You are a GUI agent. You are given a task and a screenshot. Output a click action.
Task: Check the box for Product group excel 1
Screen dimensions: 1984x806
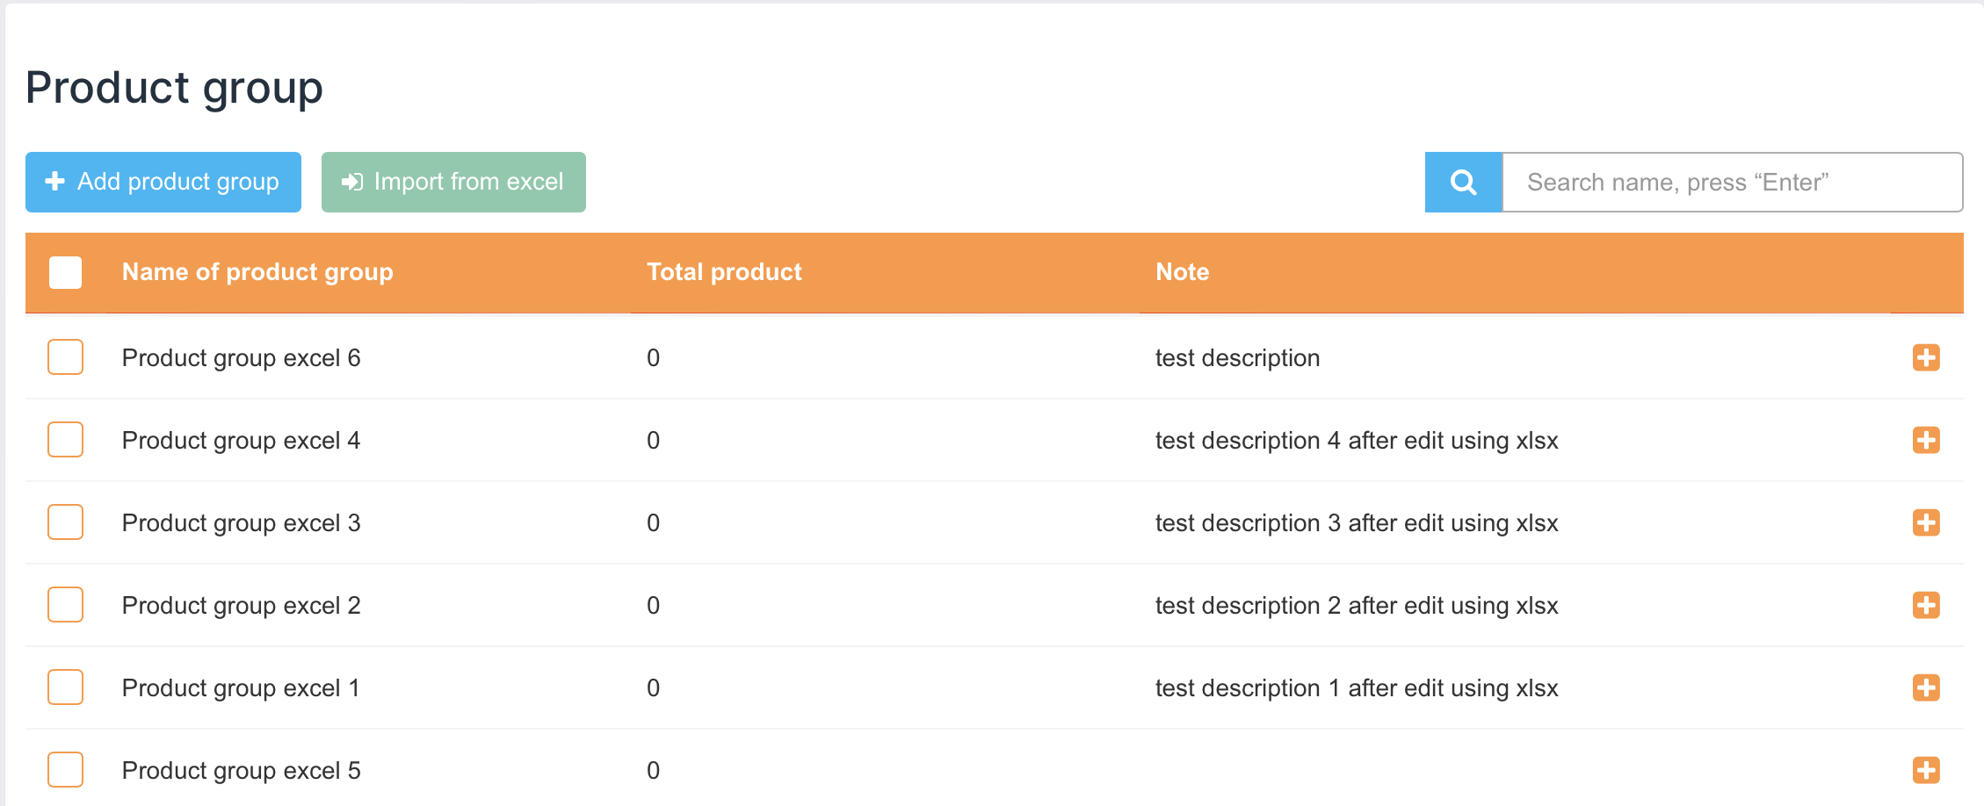tap(66, 687)
